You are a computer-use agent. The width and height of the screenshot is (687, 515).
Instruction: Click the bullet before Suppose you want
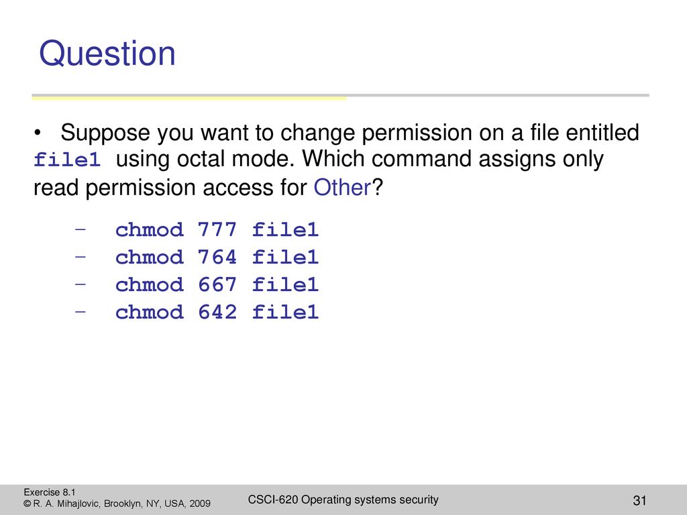pos(38,133)
